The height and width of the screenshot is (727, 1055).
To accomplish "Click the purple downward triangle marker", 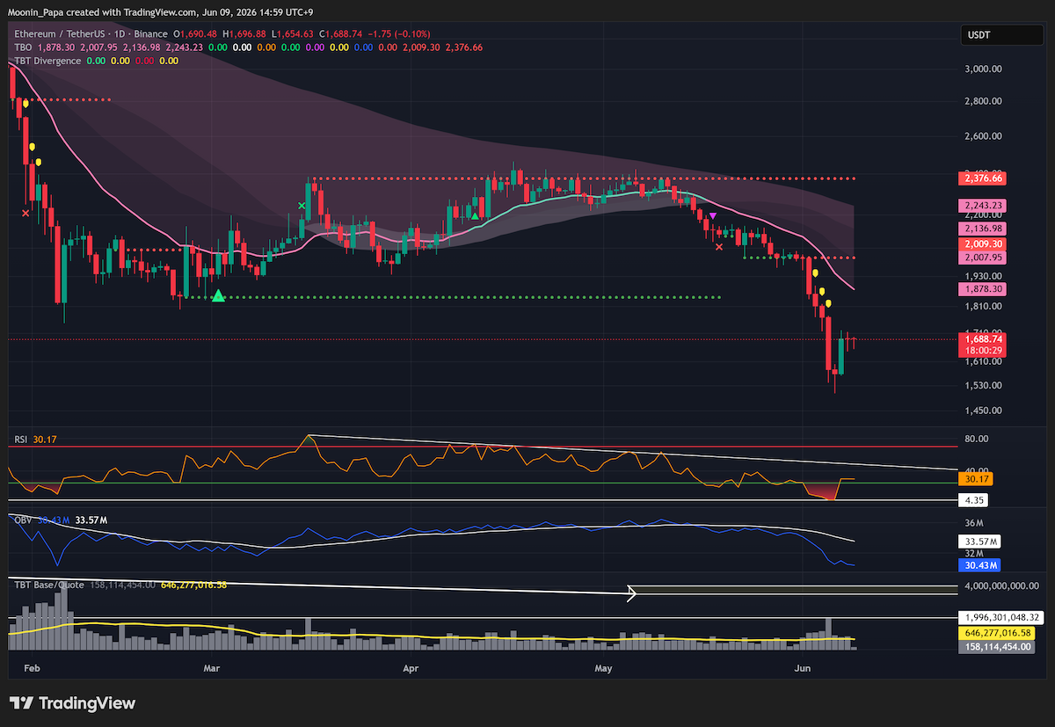I will 713,215.
